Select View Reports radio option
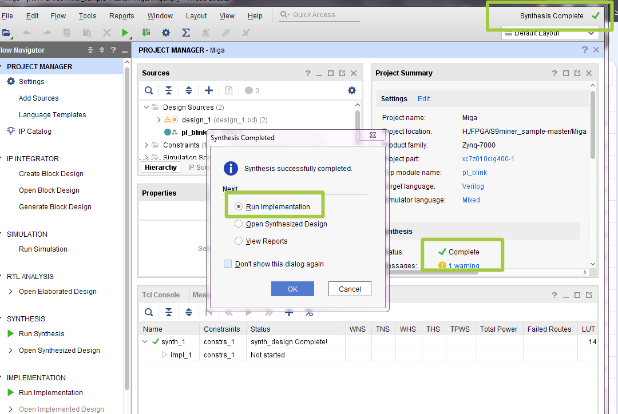Image resolution: width=618 pixels, height=414 pixels. coord(239,241)
